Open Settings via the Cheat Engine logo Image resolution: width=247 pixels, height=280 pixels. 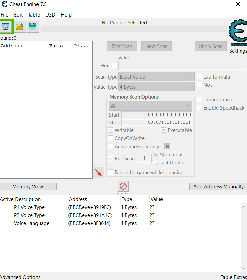click(238, 33)
